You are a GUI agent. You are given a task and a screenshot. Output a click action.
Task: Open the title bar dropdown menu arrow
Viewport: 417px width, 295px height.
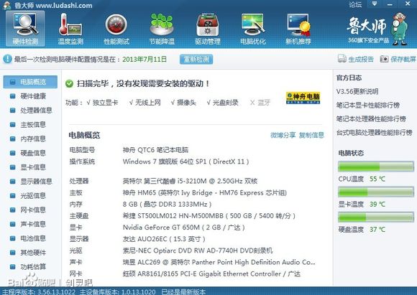375,4
